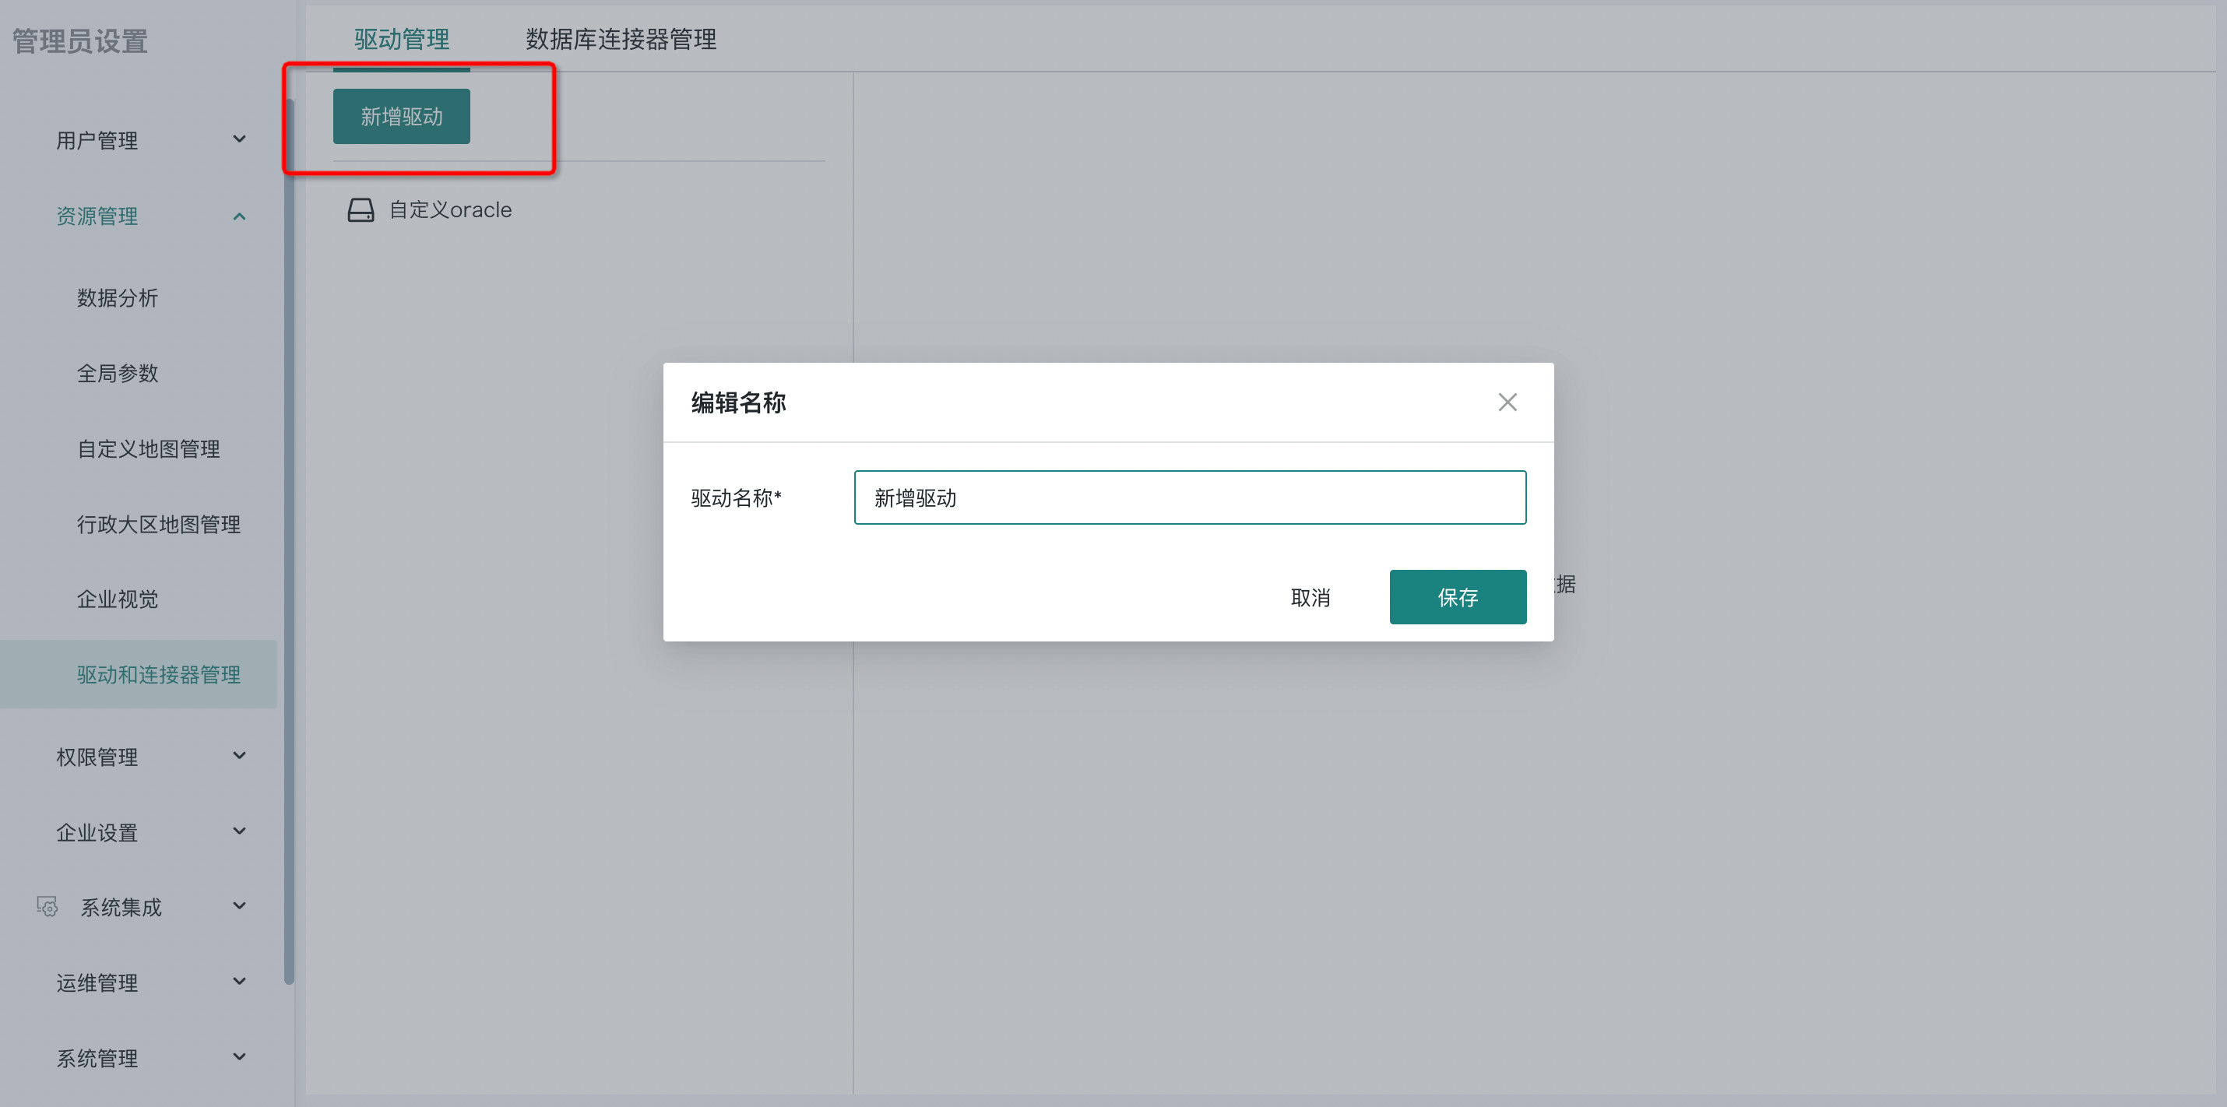
Task: Expand the 用户管理 menu chevron
Action: pos(240,139)
